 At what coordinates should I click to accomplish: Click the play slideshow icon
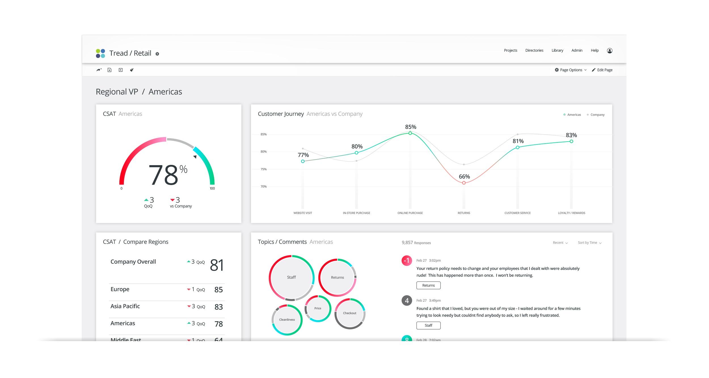click(x=121, y=70)
